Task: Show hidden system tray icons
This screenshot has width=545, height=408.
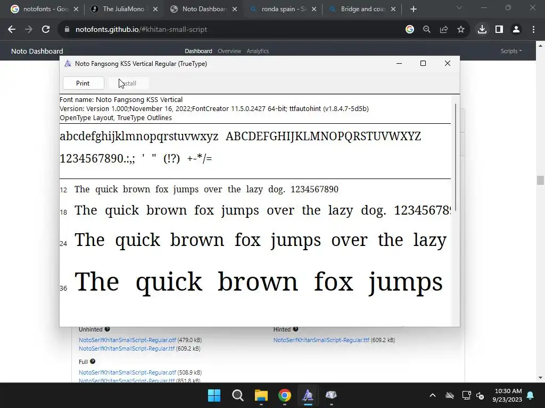Action: (x=433, y=395)
